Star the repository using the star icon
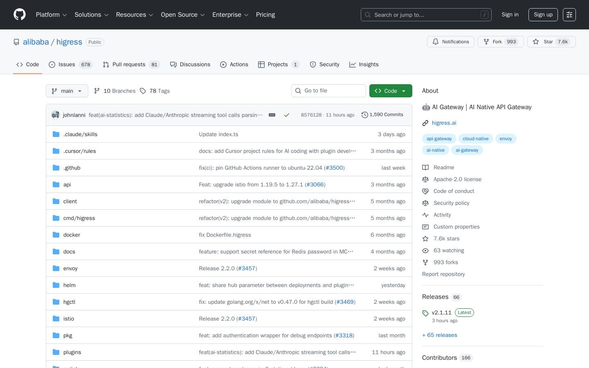The width and height of the screenshot is (589, 368). [536, 42]
